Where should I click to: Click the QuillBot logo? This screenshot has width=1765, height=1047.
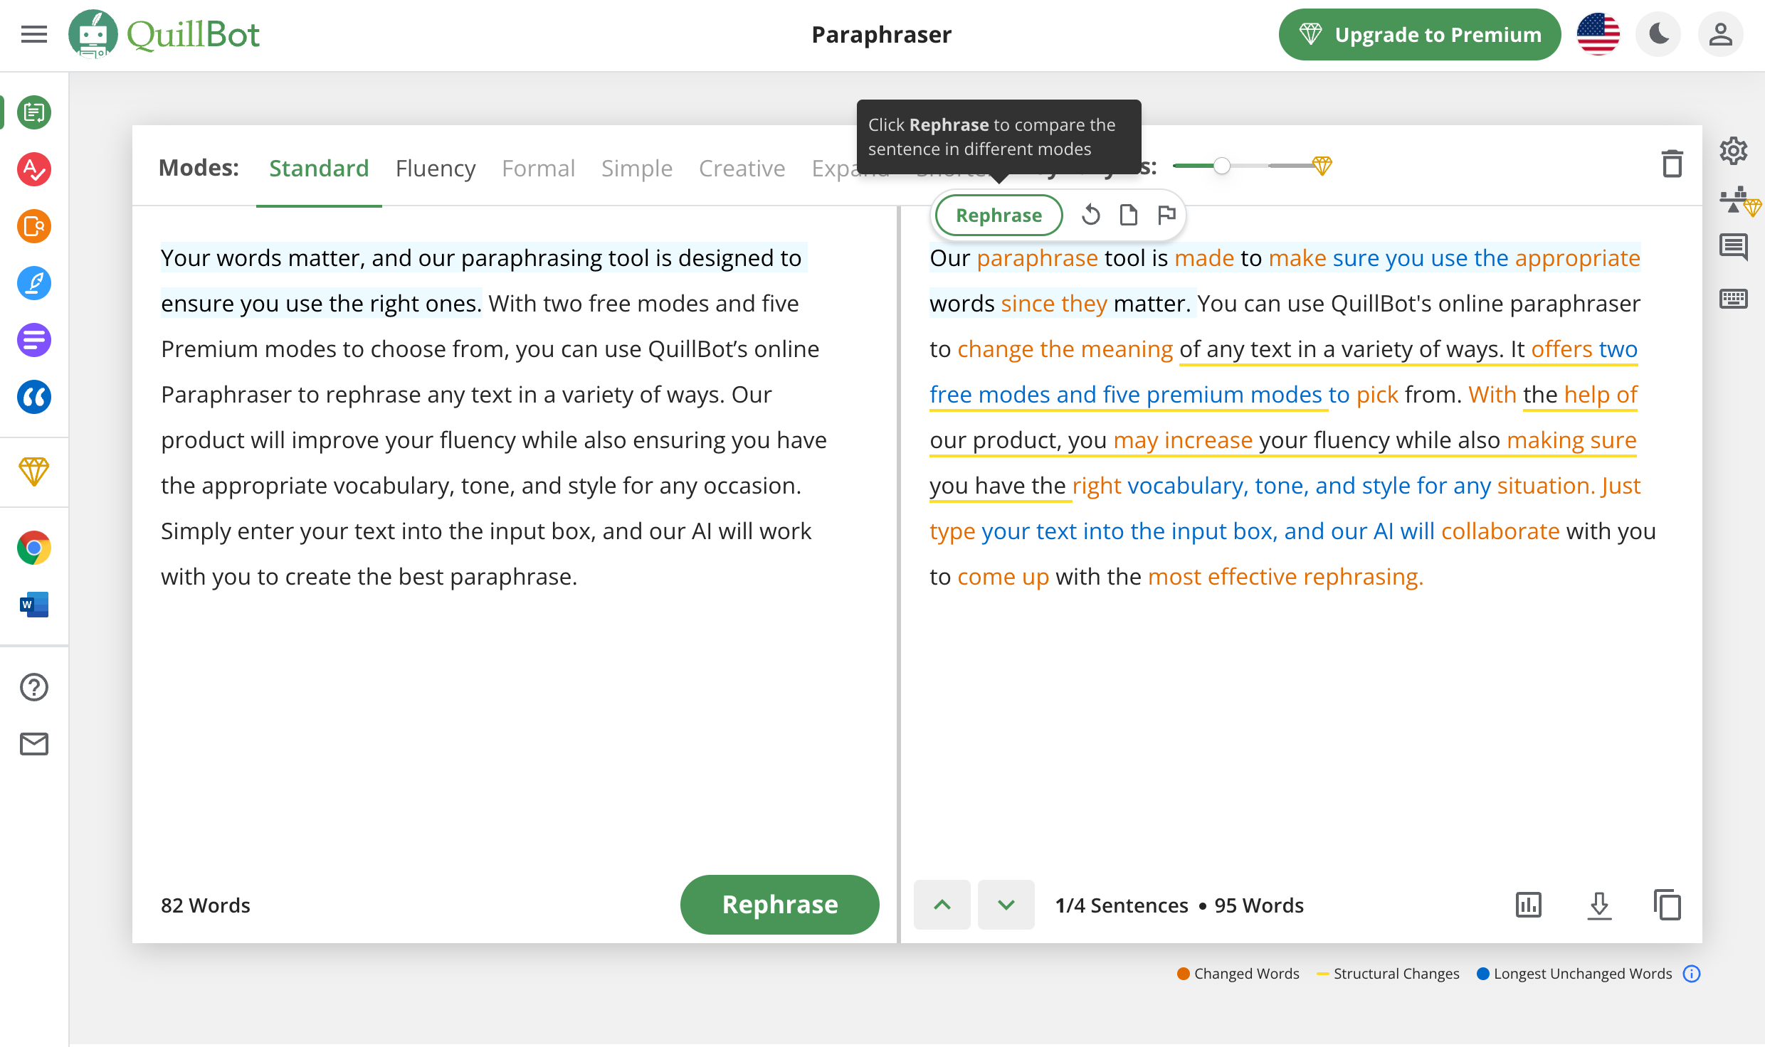[164, 34]
